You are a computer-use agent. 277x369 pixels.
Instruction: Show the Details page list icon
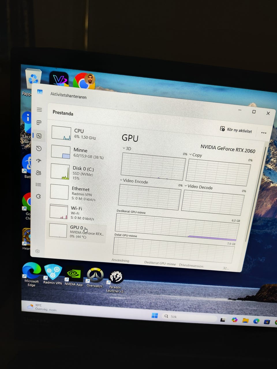pos(38,185)
